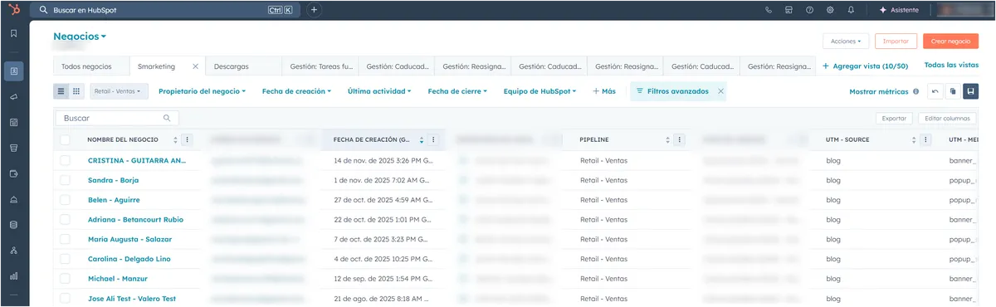Open the Última actividad filter dropdown
The width and height of the screenshot is (996, 307).
coord(378,91)
